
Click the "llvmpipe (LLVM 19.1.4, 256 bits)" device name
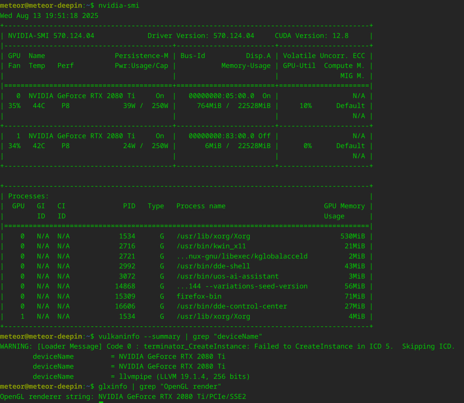tap(184, 376)
